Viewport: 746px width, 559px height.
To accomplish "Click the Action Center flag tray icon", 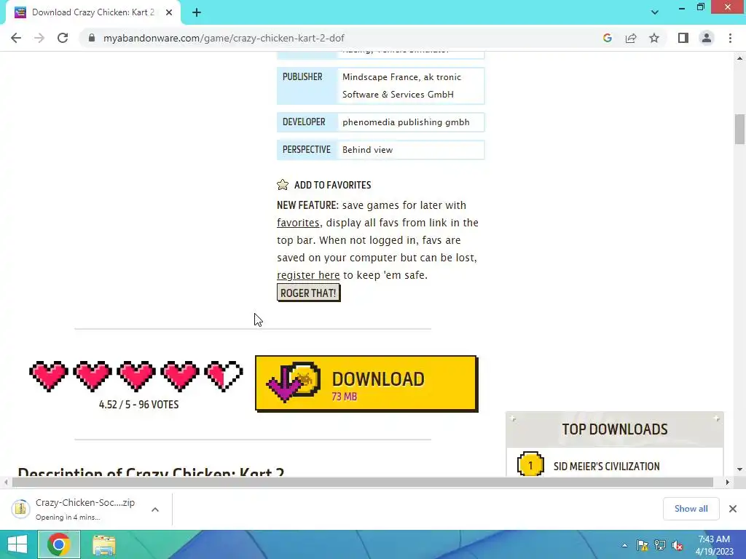I will click(643, 545).
